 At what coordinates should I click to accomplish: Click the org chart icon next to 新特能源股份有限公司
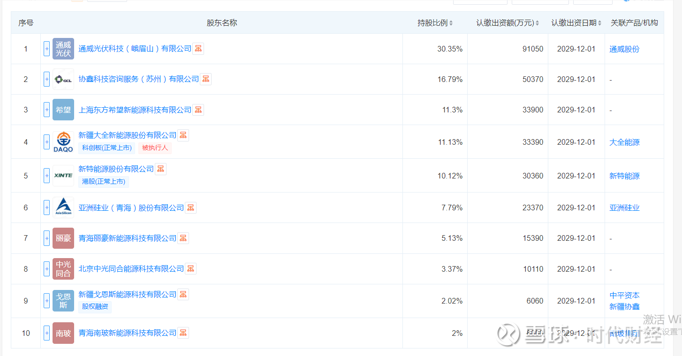point(161,169)
